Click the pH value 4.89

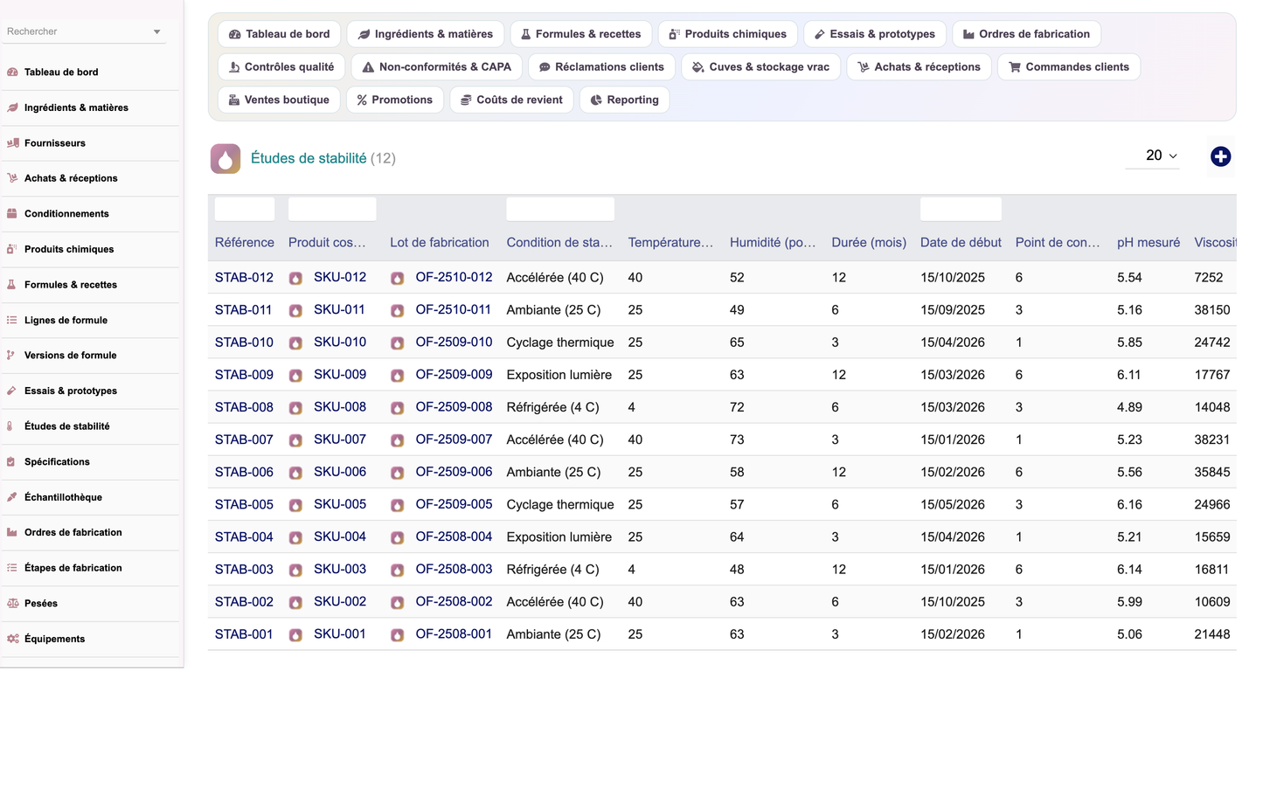point(1129,408)
